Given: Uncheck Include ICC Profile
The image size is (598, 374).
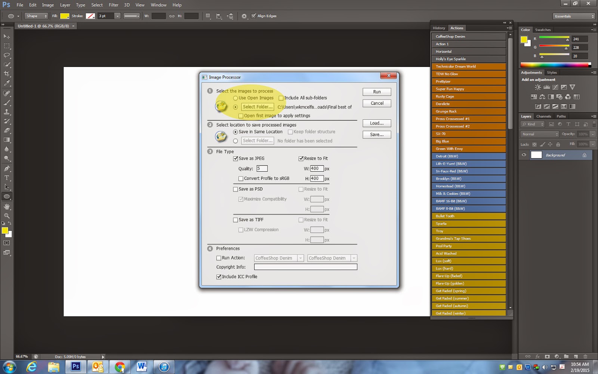Looking at the screenshot, I should [x=219, y=277].
